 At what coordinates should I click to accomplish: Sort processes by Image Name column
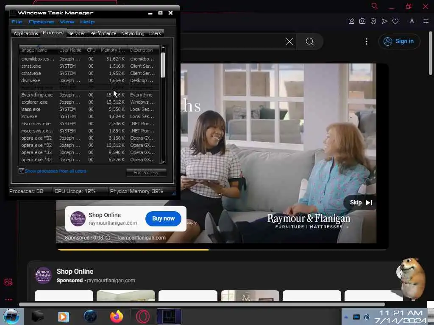tap(38, 50)
